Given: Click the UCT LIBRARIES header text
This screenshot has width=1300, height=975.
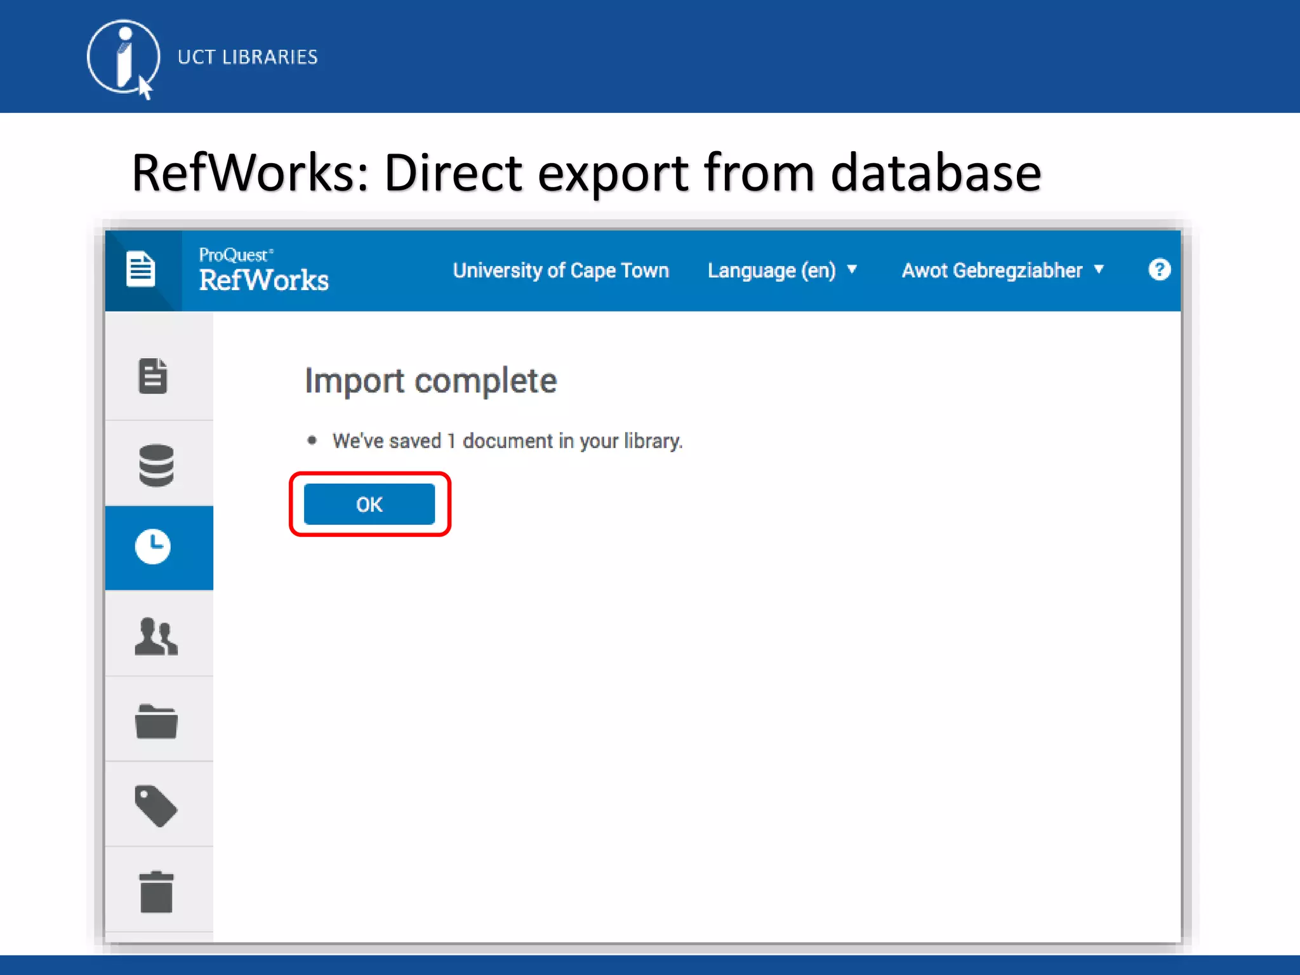Looking at the screenshot, I should tap(248, 57).
